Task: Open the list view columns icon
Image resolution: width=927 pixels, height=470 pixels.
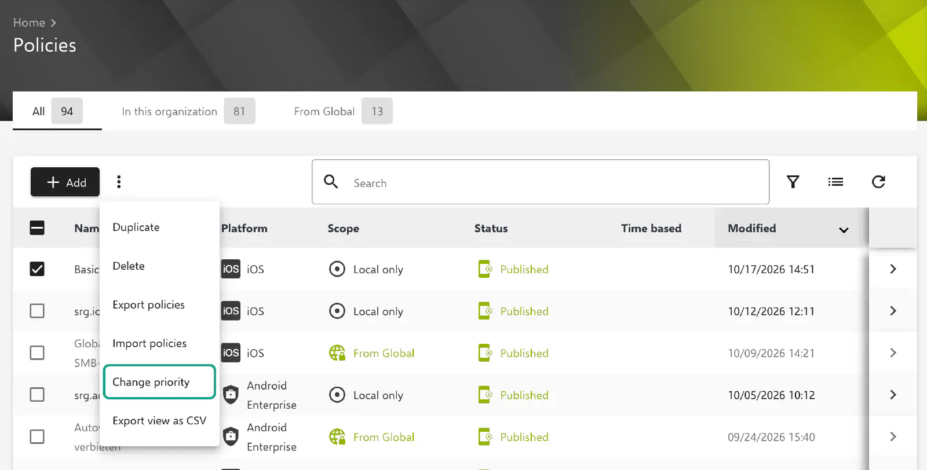Action: pyautogui.click(x=835, y=182)
